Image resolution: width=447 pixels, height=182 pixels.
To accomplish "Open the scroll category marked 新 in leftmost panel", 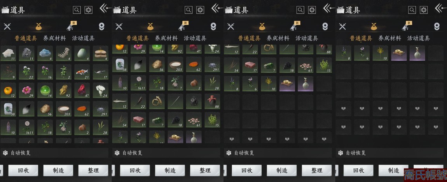I will tap(72, 26).
